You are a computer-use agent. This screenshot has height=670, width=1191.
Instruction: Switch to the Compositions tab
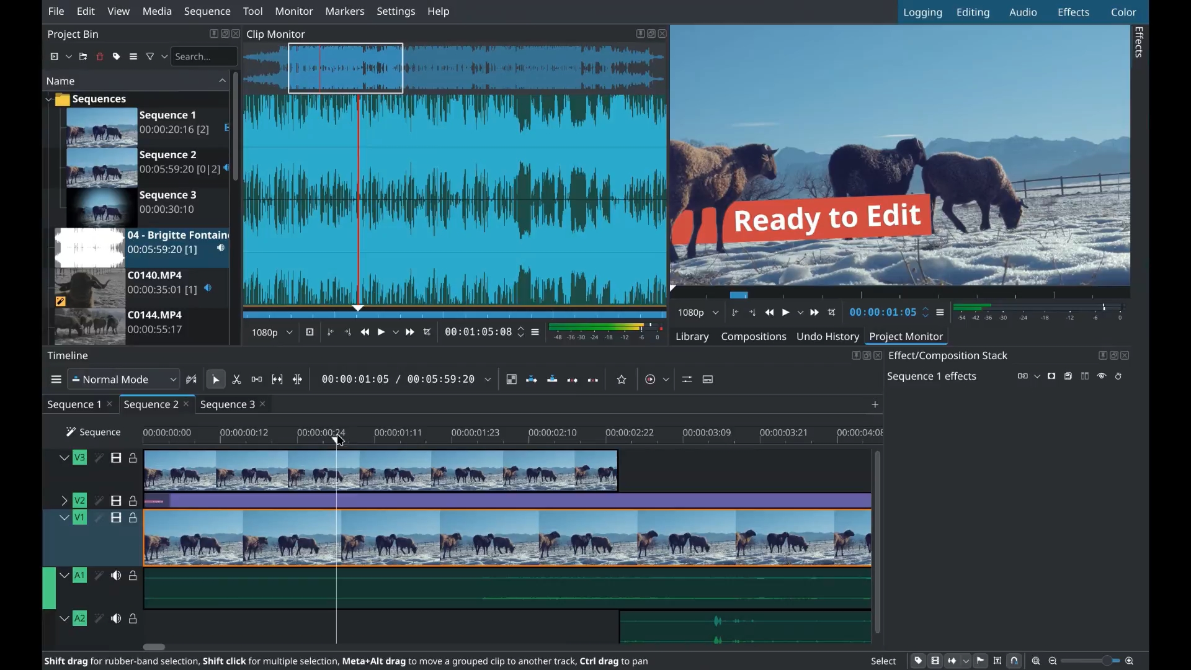(753, 336)
